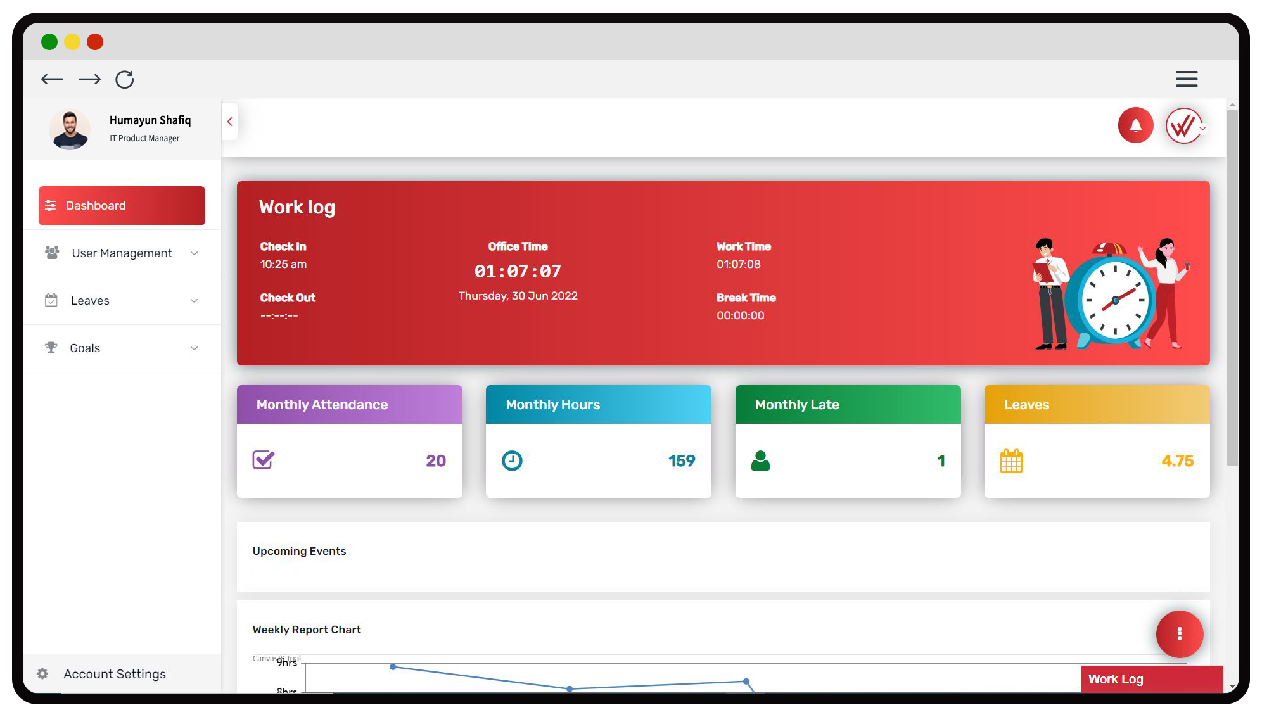Open the Dashboard menu item
The width and height of the screenshot is (1262, 717).
(95, 205)
